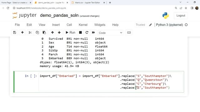Restart kernel and run all cells icon

click(x=93, y=32)
